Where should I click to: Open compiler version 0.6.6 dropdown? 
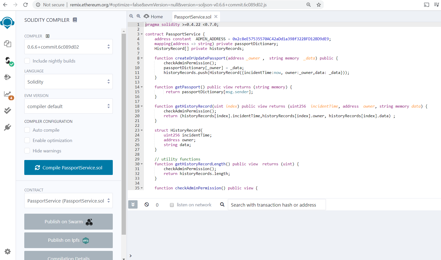click(x=68, y=47)
